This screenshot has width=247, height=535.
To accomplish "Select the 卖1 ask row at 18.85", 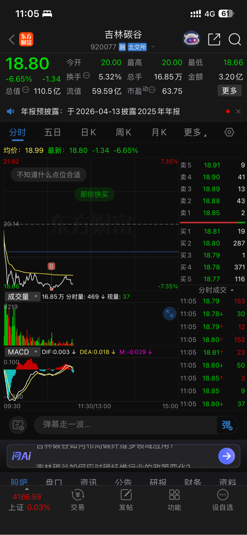I will 212,213.
